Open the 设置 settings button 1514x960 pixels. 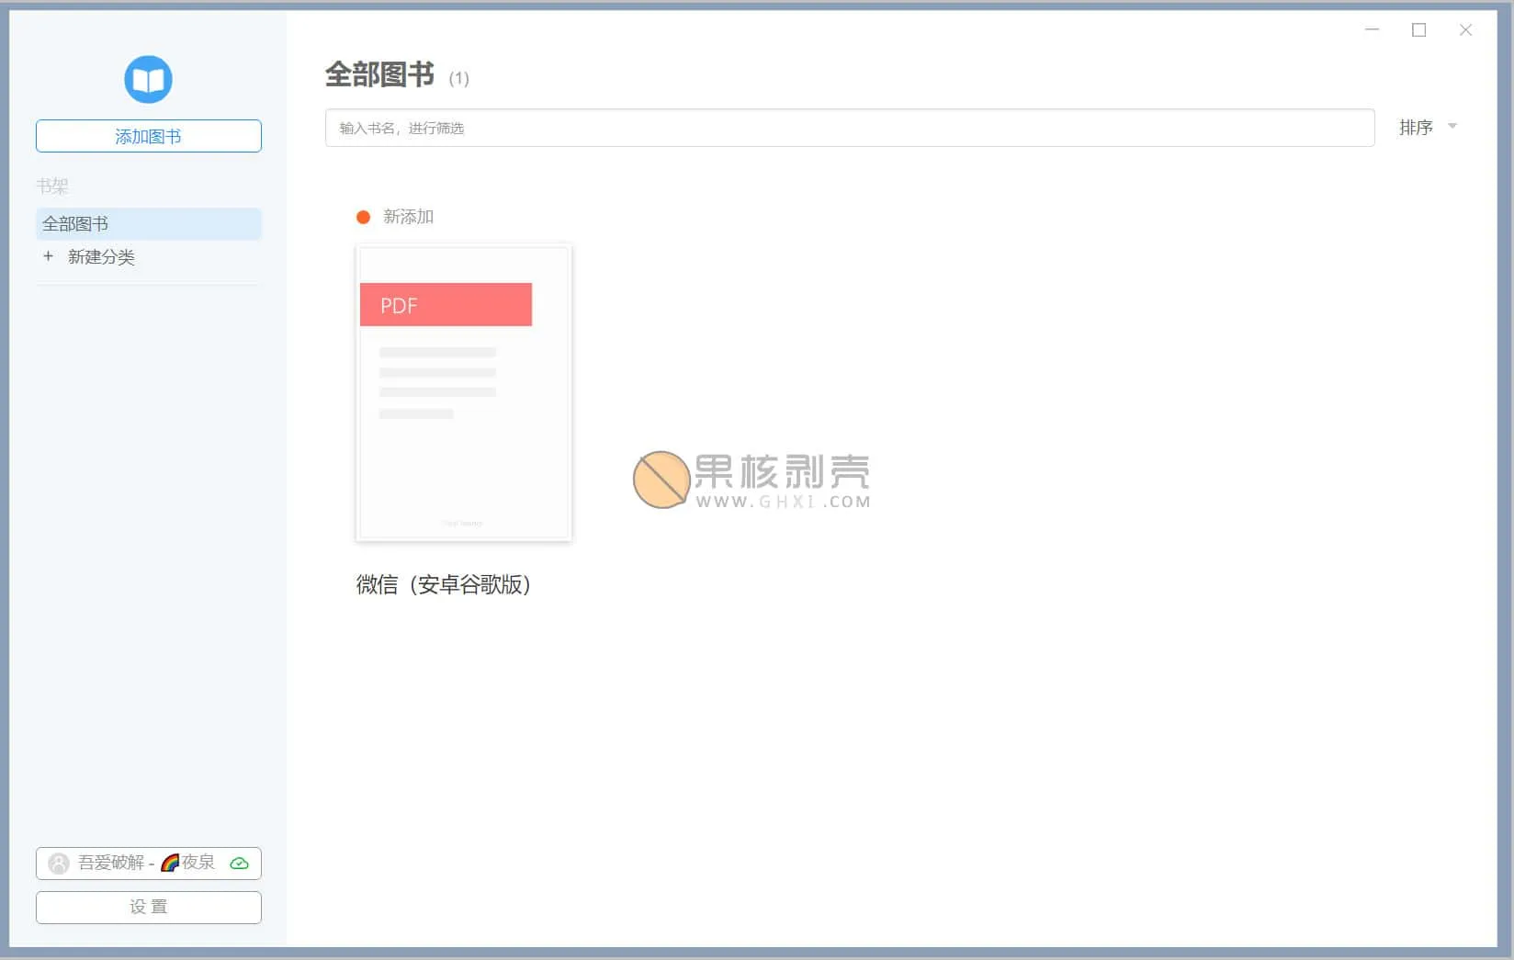(x=148, y=907)
